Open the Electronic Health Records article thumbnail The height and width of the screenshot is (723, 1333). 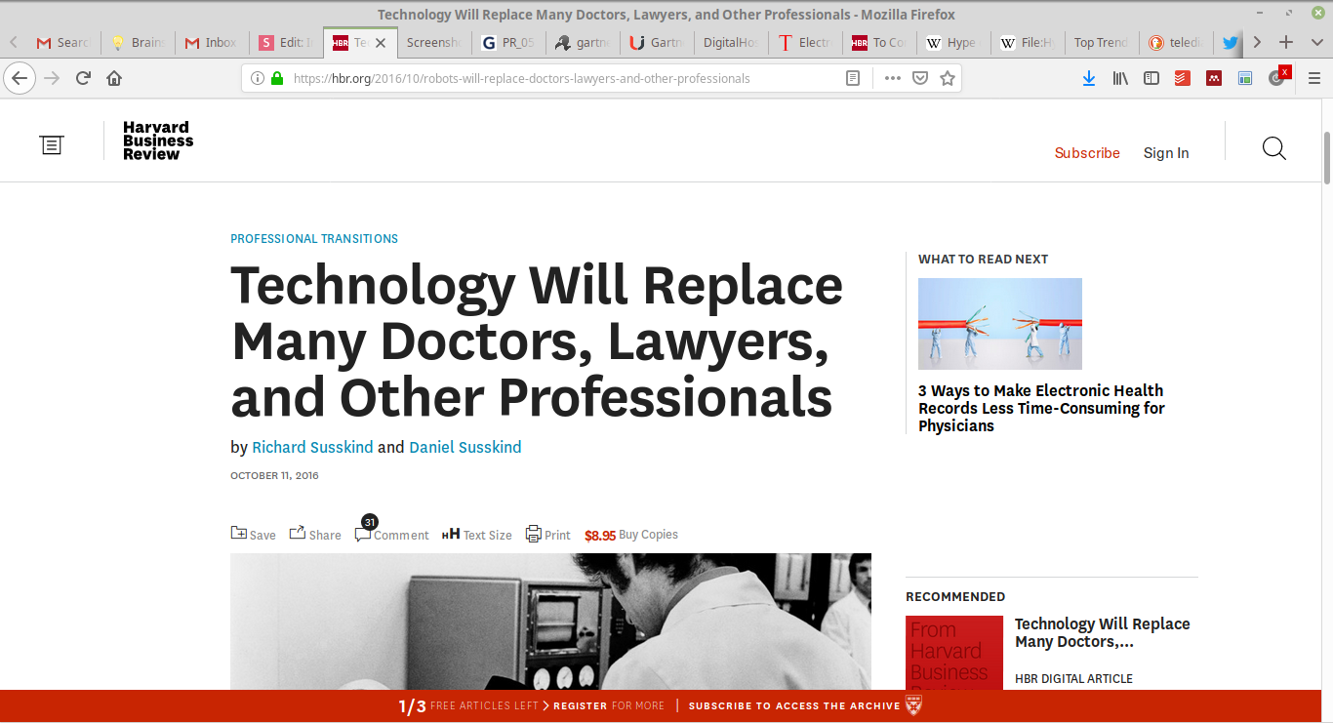tap(999, 324)
